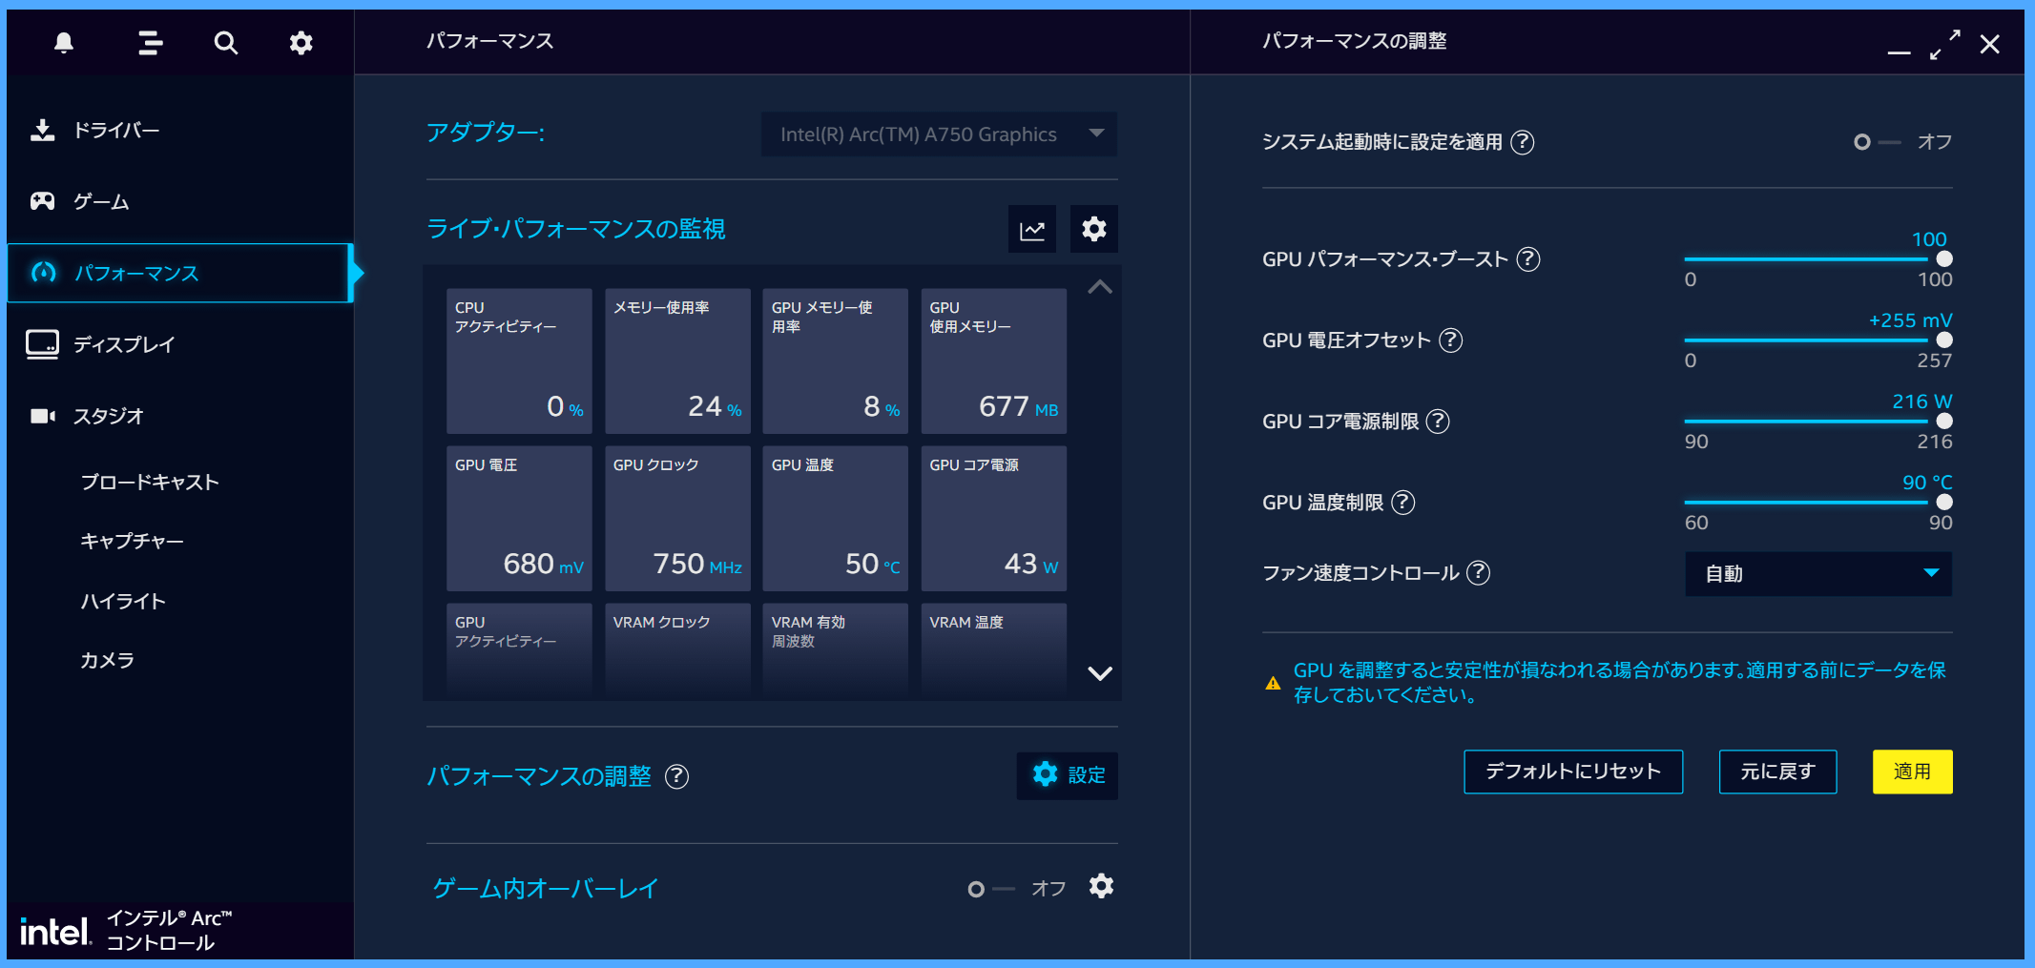Select the CPU アクティビティー tile
The height and width of the screenshot is (968, 2035).
coord(519,361)
